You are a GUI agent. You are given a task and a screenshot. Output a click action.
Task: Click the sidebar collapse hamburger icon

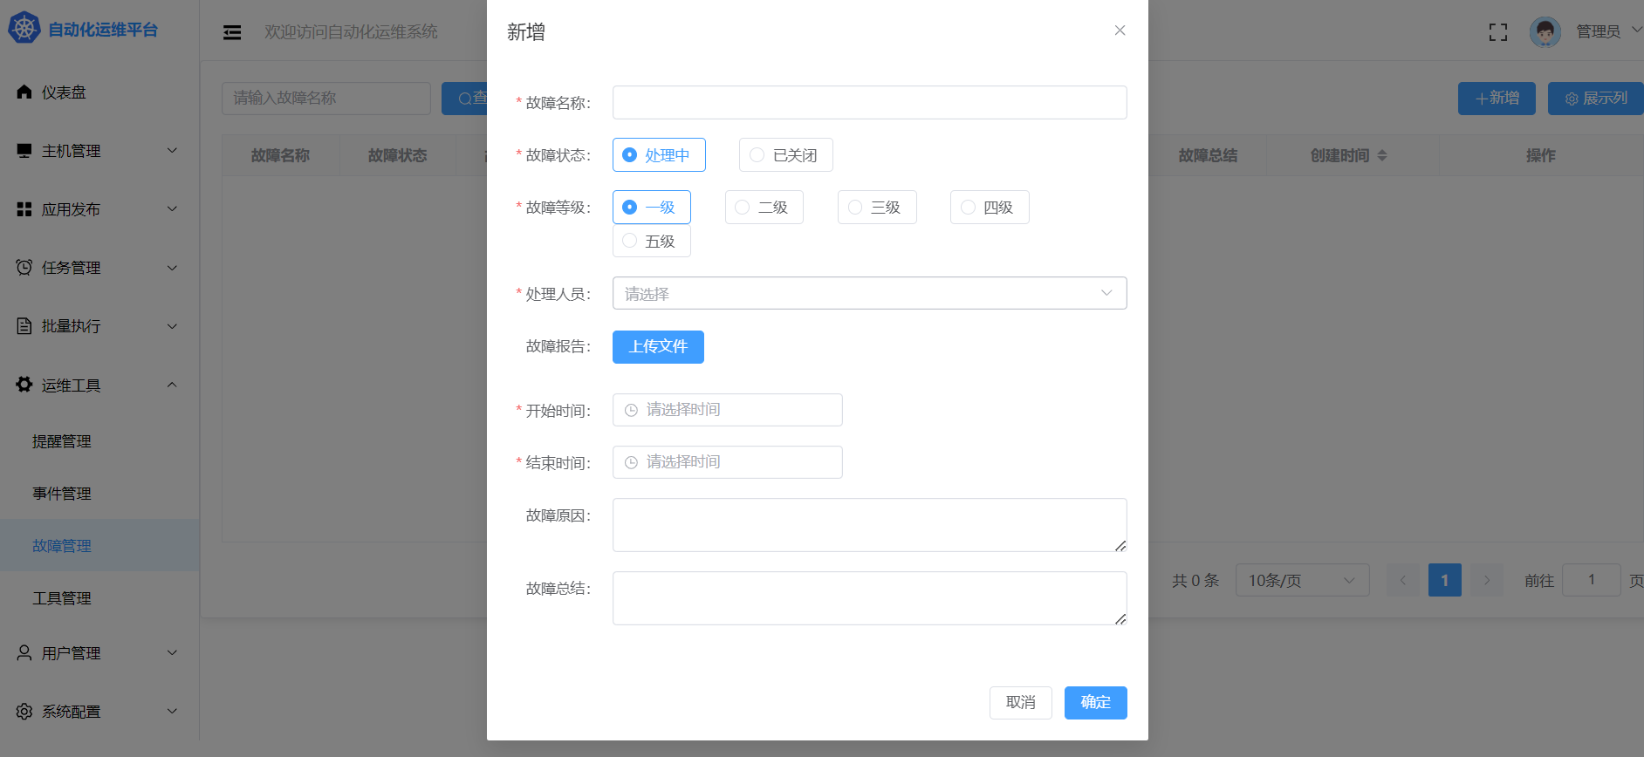coord(232,32)
